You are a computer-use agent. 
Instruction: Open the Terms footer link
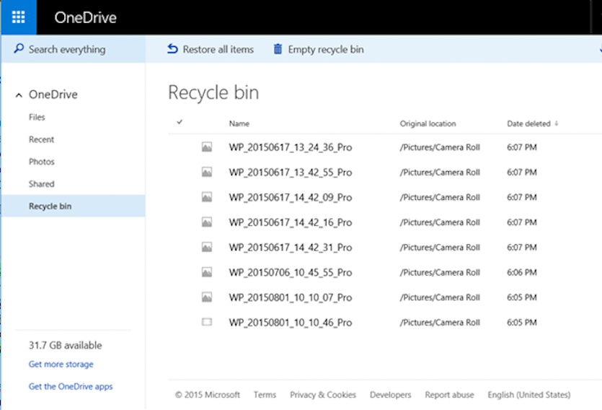pos(265,395)
